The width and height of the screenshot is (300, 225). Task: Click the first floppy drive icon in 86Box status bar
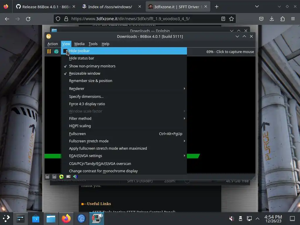click(47, 177)
